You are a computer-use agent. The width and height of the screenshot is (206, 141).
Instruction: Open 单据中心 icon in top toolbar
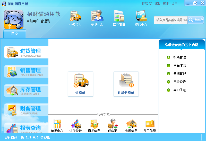pyautogui.click(x=97, y=18)
